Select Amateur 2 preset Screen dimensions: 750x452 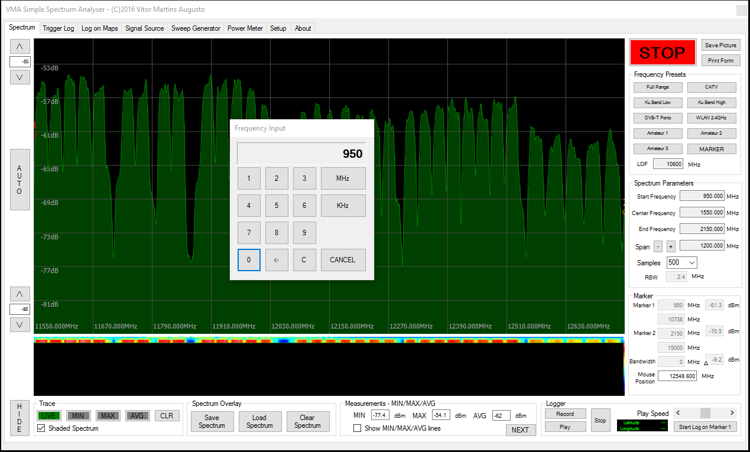click(712, 134)
